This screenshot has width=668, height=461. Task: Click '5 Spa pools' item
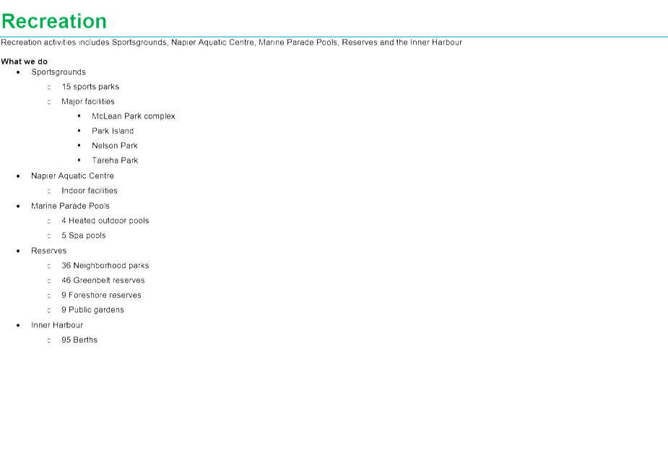(84, 236)
